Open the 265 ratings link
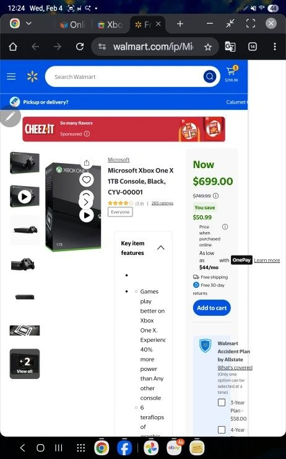Viewport: 286px width, 459px height. click(162, 203)
